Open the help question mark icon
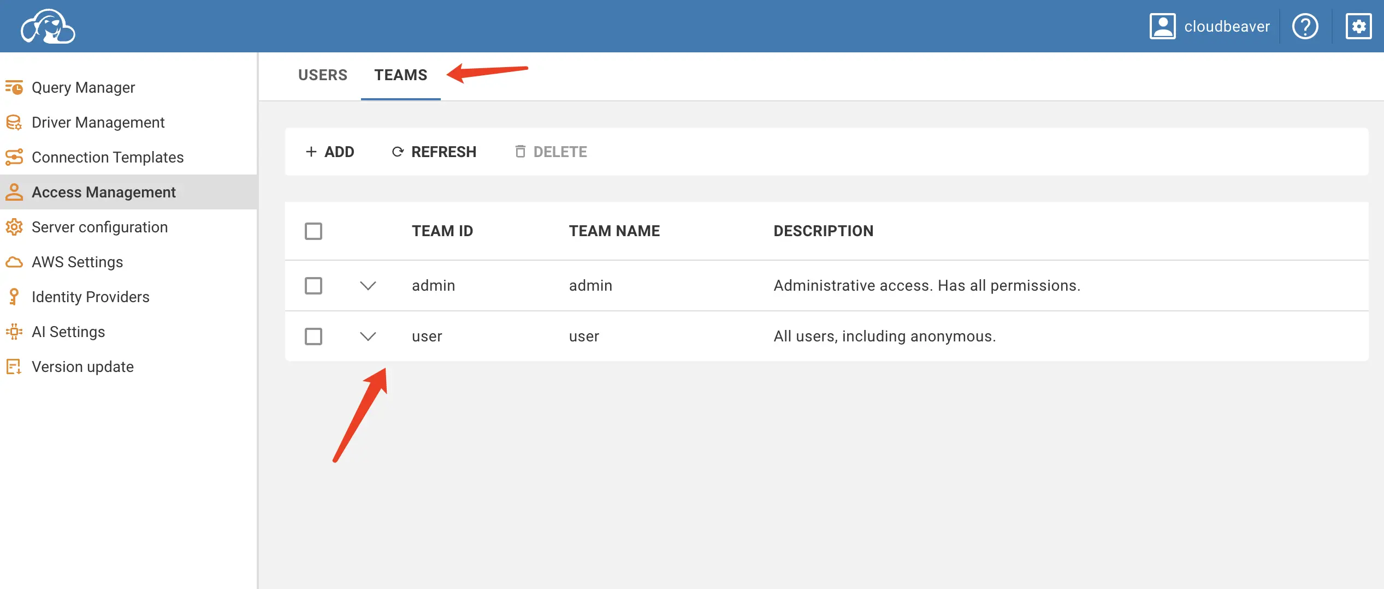 pos(1305,26)
